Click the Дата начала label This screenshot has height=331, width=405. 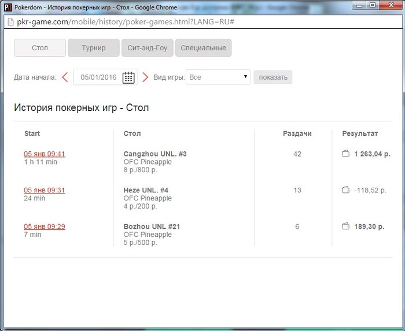coord(35,77)
